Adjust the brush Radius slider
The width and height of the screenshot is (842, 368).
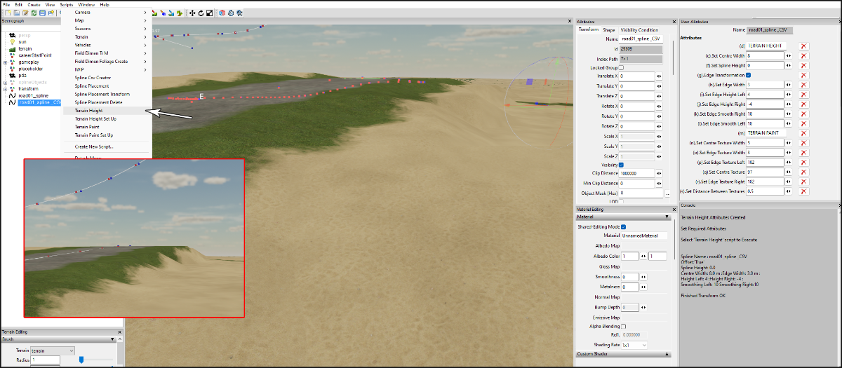point(81,360)
